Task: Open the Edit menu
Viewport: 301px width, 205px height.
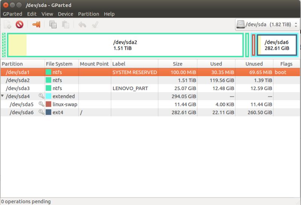Action: (32, 14)
